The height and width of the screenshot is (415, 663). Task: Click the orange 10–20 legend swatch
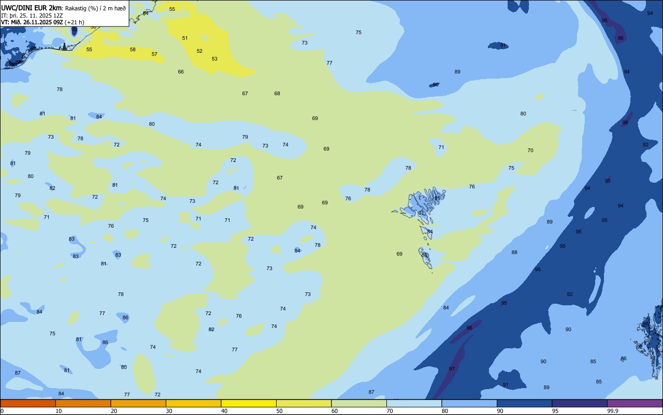(x=83, y=403)
